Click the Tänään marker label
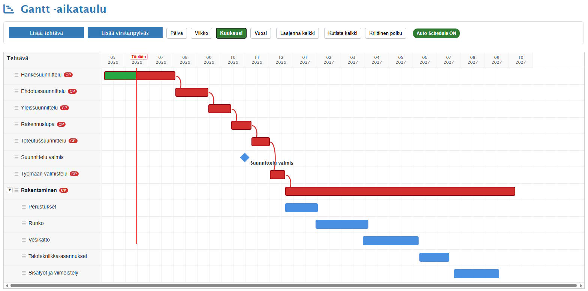This screenshot has height=291, width=588. [x=139, y=57]
